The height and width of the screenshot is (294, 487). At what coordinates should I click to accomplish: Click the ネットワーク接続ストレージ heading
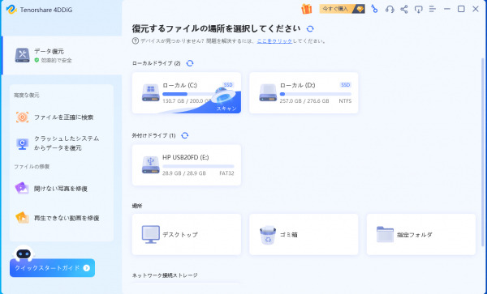pyautogui.click(x=165, y=275)
